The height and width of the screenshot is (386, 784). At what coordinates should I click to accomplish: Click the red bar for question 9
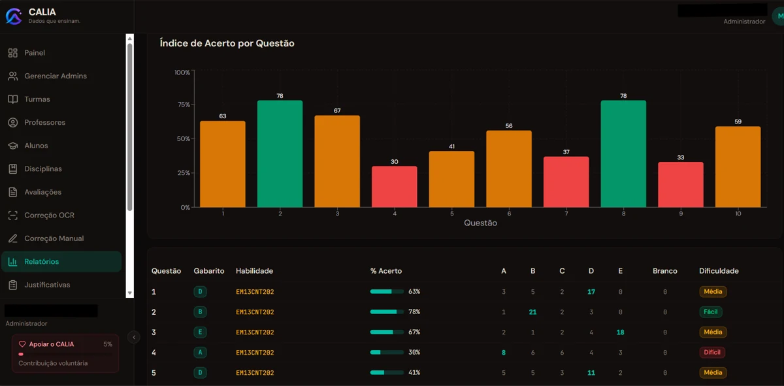681,185
